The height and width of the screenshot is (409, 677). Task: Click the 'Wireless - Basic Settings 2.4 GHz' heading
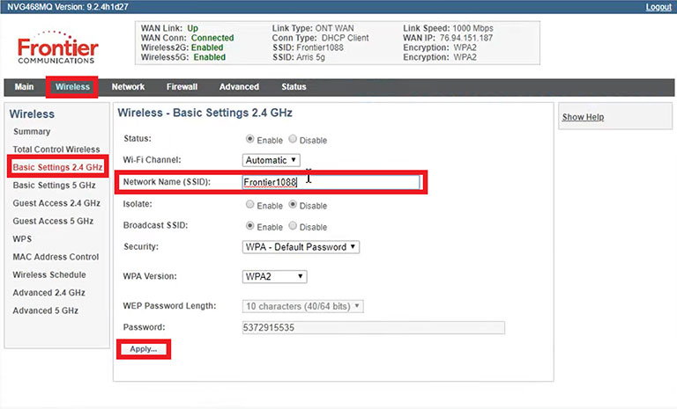coord(205,113)
